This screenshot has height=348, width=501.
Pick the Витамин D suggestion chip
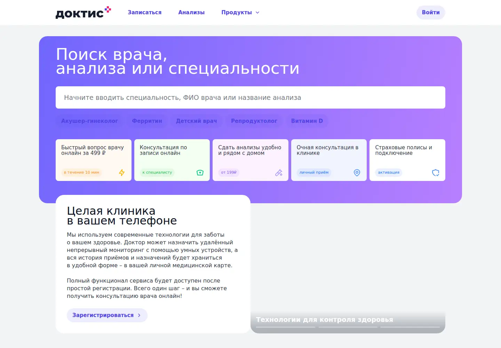coord(307,121)
